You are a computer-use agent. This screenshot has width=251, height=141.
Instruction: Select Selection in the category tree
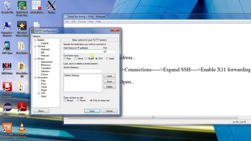pyautogui.click(x=45, y=71)
